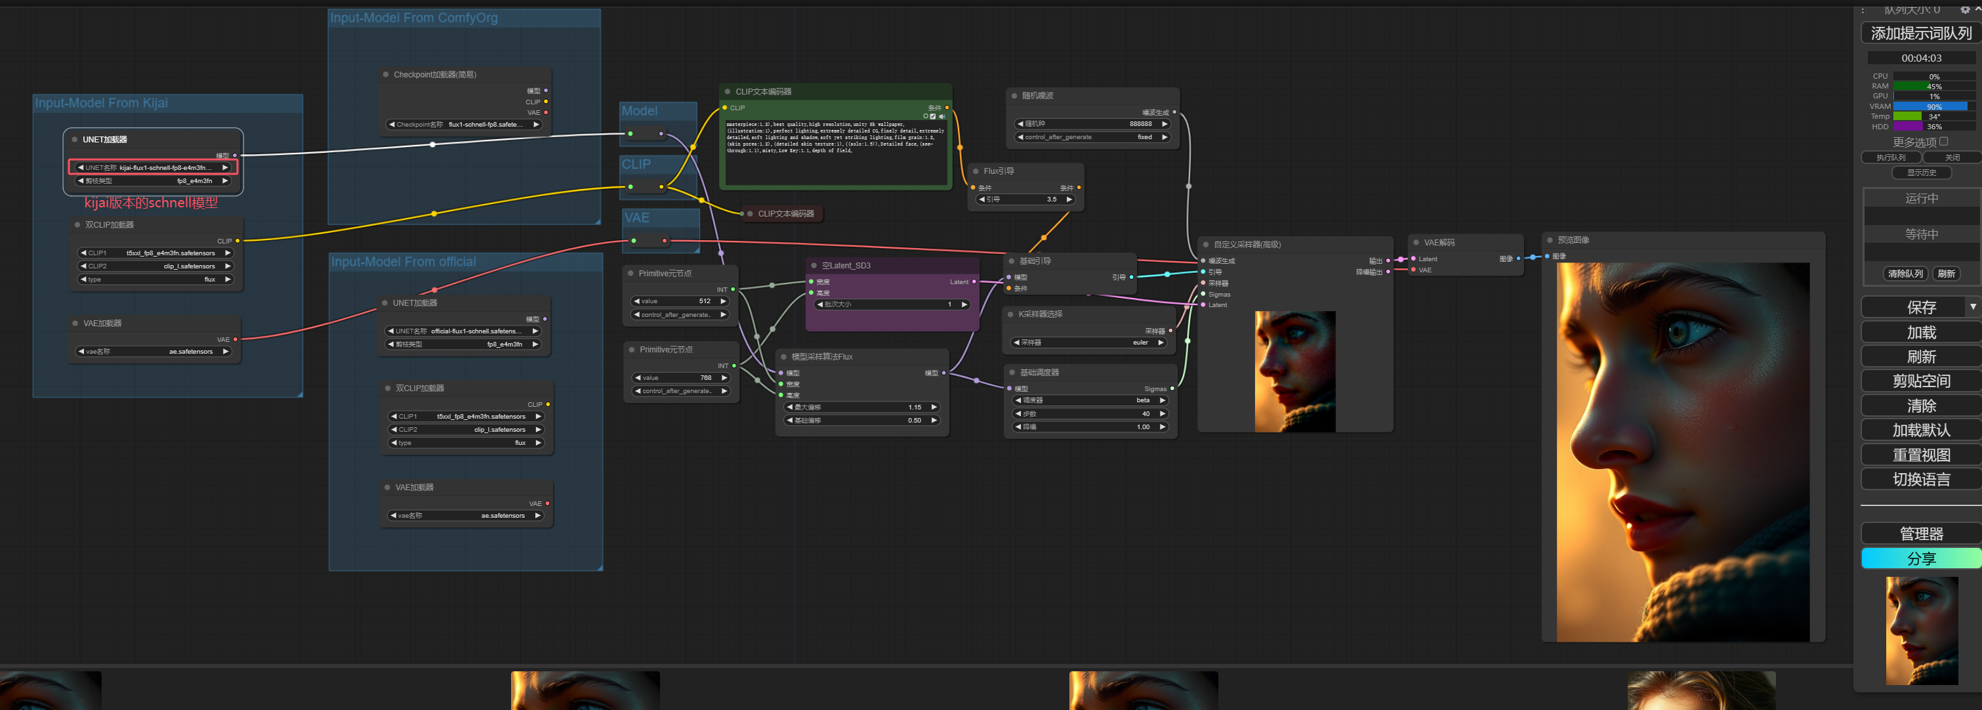Increase seed 888888 with right arrow
Screen dimensions: 1982x710
click(x=1164, y=124)
